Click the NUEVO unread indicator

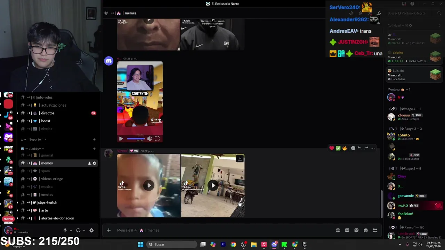coord(8,219)
